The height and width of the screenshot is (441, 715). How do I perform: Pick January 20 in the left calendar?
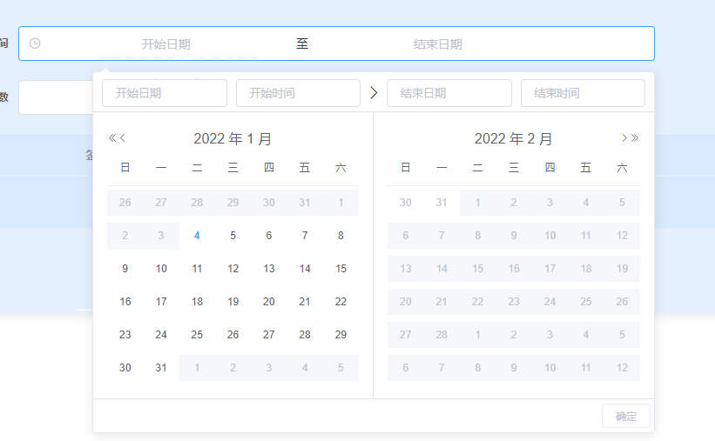[x=269, y=302]
